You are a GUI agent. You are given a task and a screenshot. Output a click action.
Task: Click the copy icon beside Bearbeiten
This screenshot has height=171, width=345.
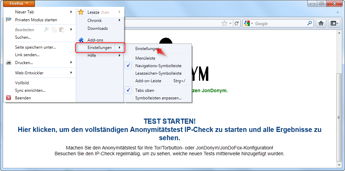(54, 29)
